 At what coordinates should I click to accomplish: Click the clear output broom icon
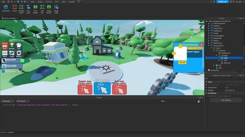[199, 101]
